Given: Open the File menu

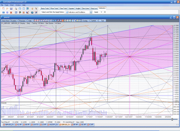Looking at the screenshot, I should point(2,5).
